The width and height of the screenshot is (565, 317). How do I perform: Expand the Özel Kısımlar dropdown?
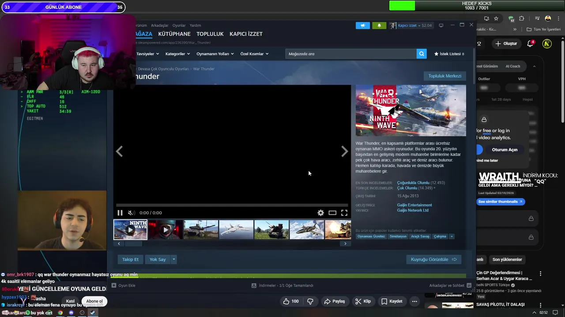coord(255,54)
